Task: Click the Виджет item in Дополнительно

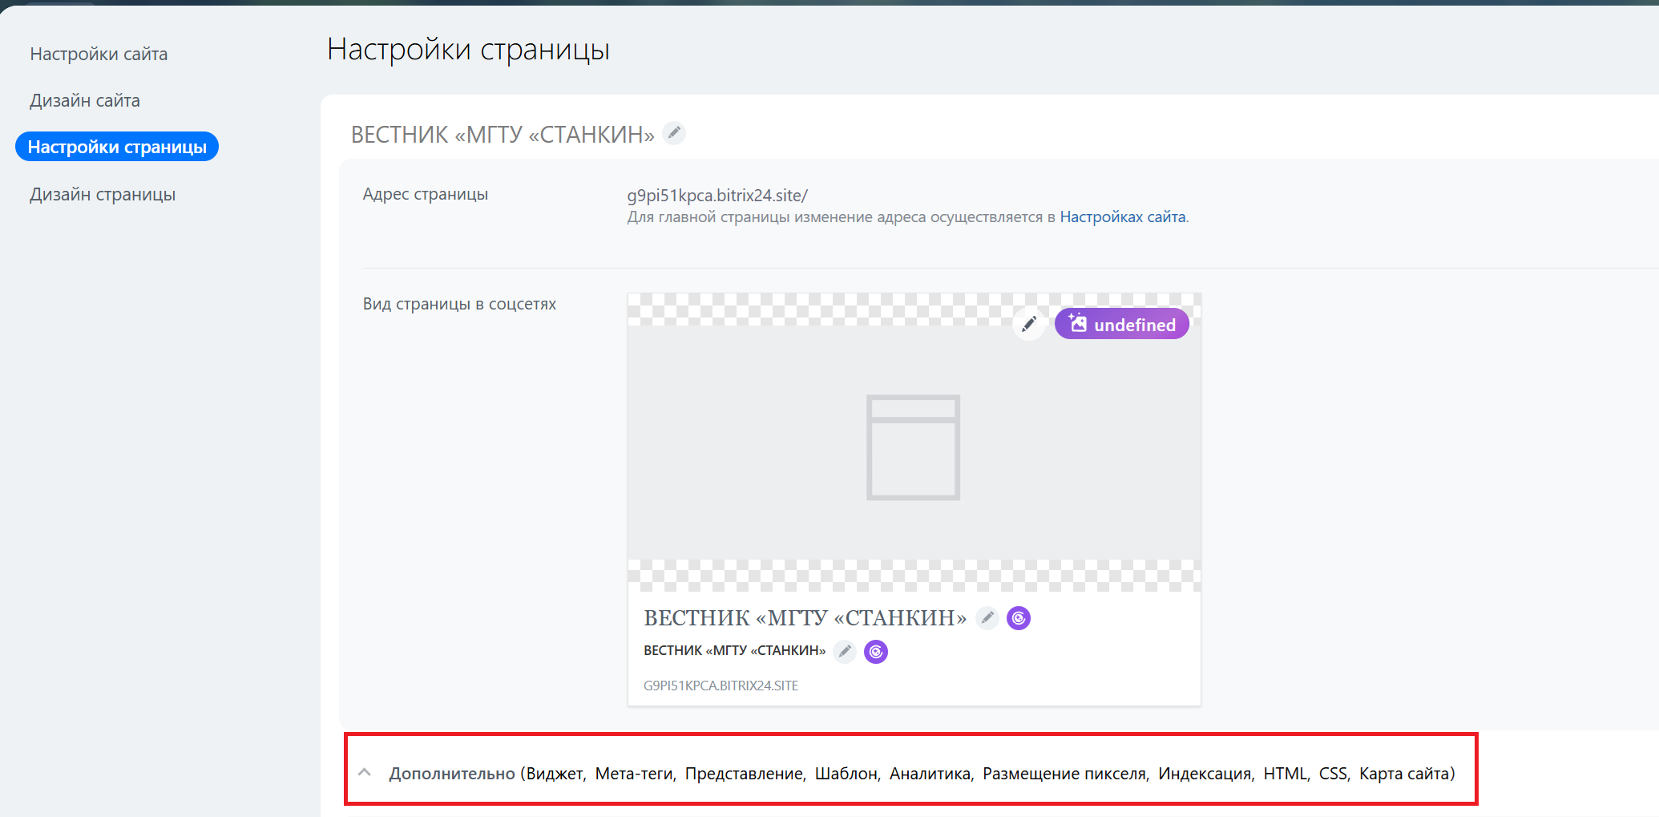Action: coord(555,774)
